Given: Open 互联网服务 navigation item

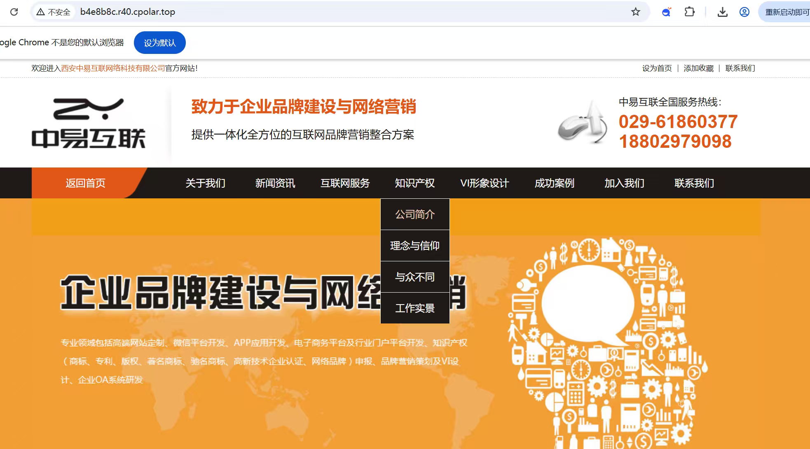Looking at the screenshot, I should coord(345,183).
